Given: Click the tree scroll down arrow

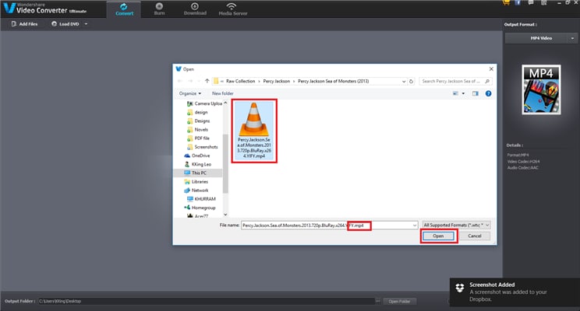Looking at the screenshot, I should [x=225, y=215].
